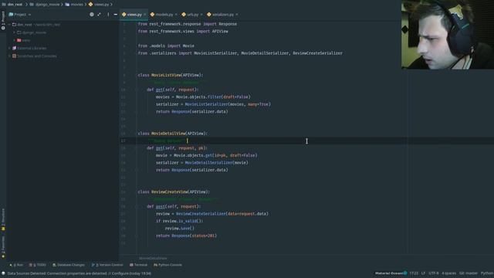
Task: Click Material Oceanic theme indicator
Action: click(x=391, y=273)
